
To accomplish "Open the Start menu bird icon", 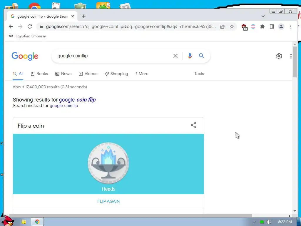I will (x=8, y=221).
